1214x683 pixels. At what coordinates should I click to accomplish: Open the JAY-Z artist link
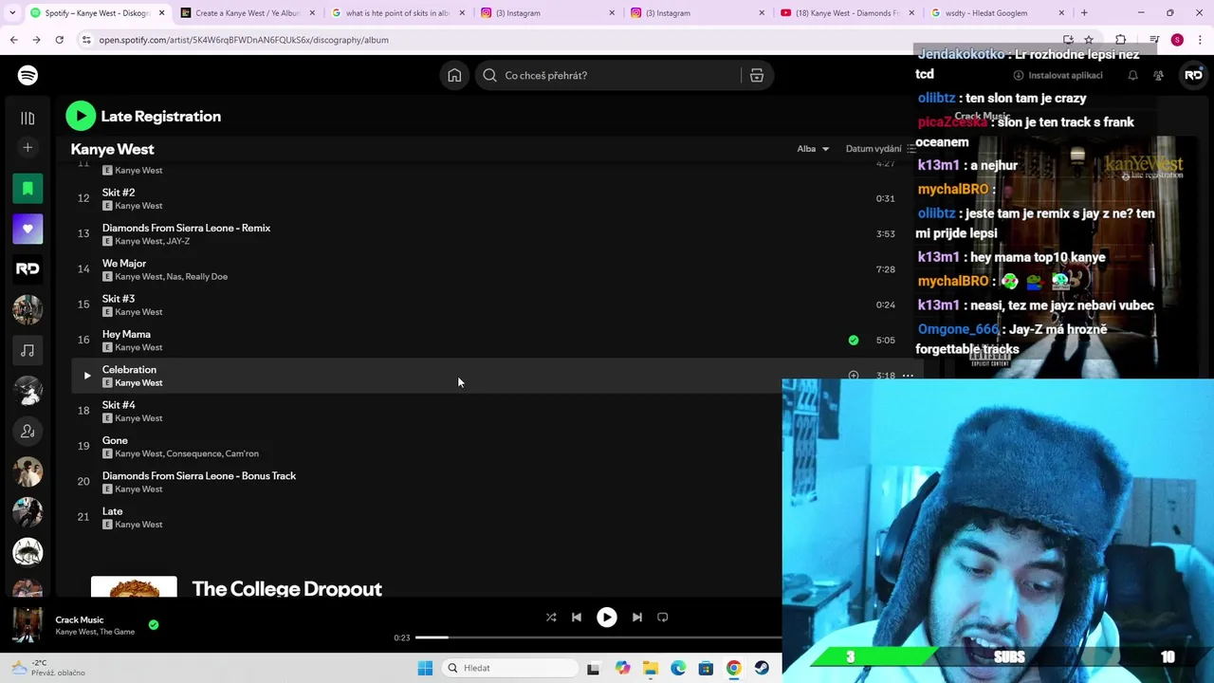[x=178, y=241]
